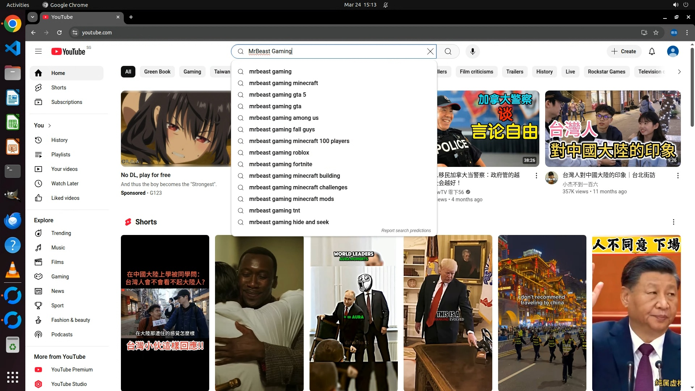Viewport: 695px width, 391px height.
Task: Select the Rockstar Games filter chip
Action: point(606,72)
